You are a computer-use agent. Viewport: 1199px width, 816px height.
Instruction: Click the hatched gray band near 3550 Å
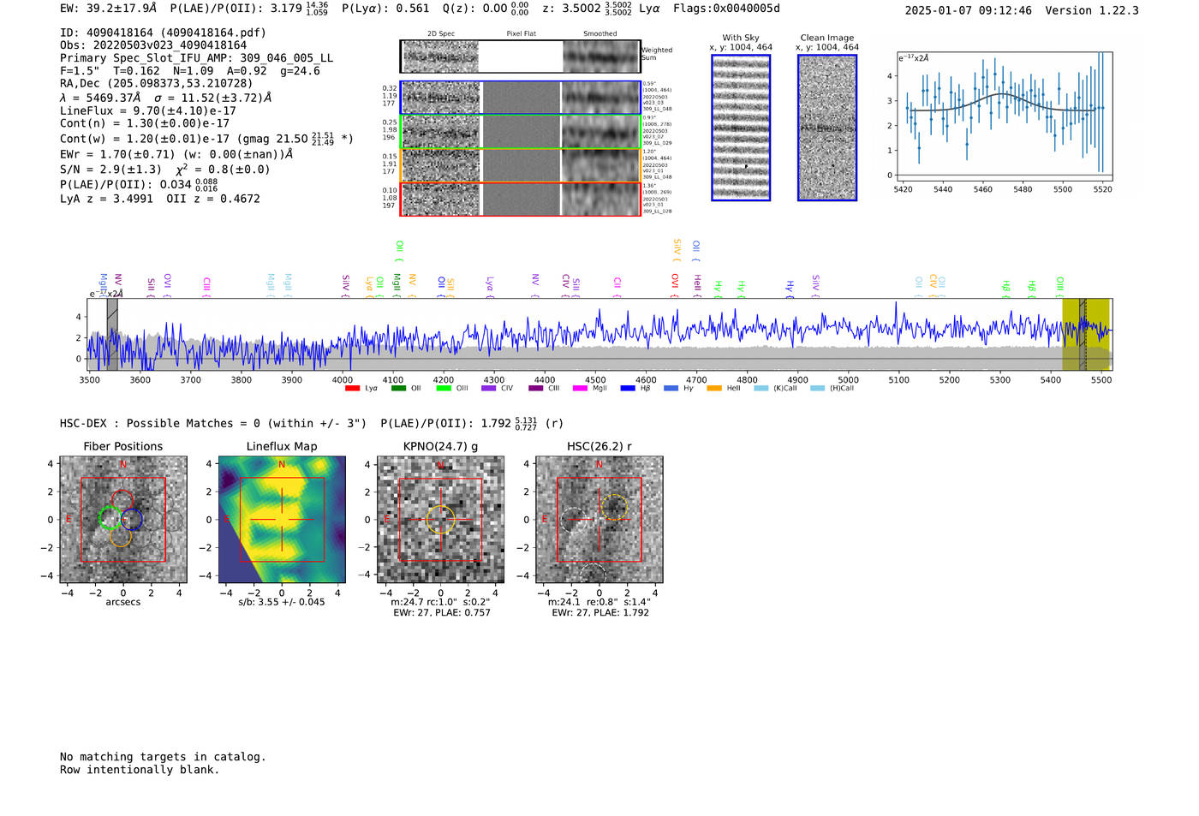pos(112,334)
